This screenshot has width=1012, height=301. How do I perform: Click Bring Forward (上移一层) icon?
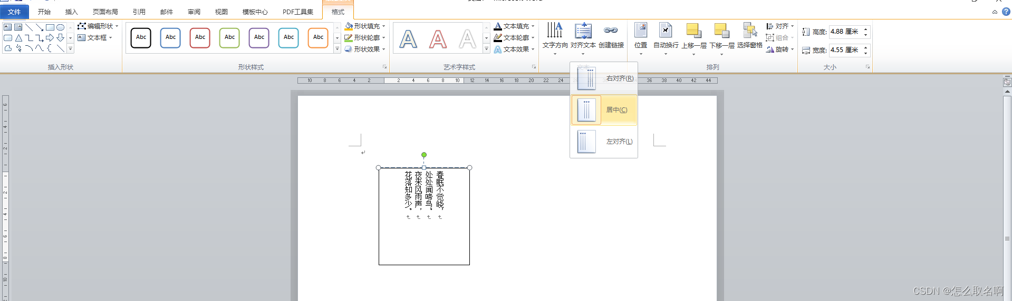[x=693, y=31]
